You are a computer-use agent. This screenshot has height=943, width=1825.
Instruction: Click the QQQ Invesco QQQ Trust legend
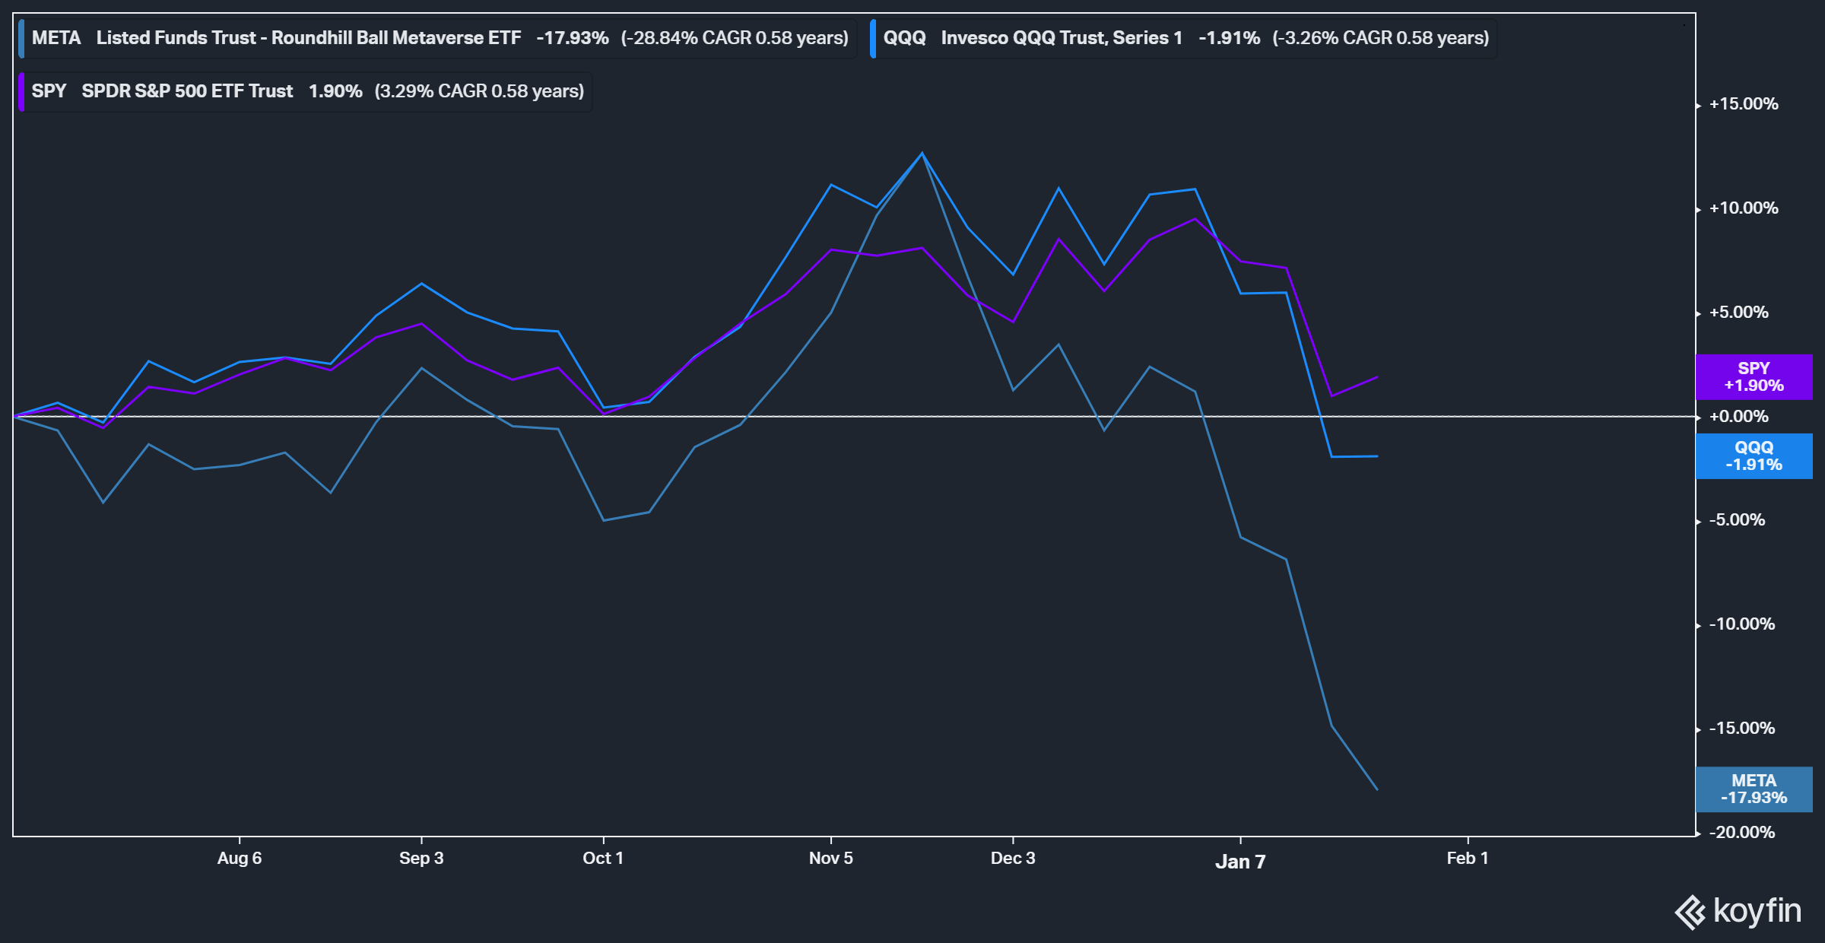1183,38
